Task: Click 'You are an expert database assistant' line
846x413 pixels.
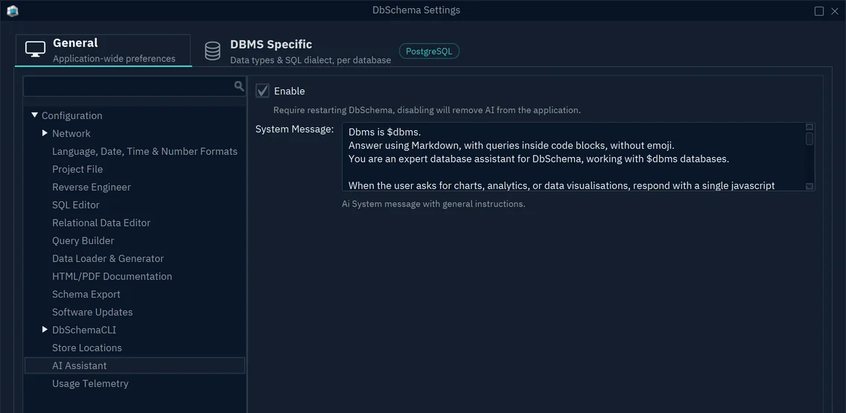Action: pos(539,159)
